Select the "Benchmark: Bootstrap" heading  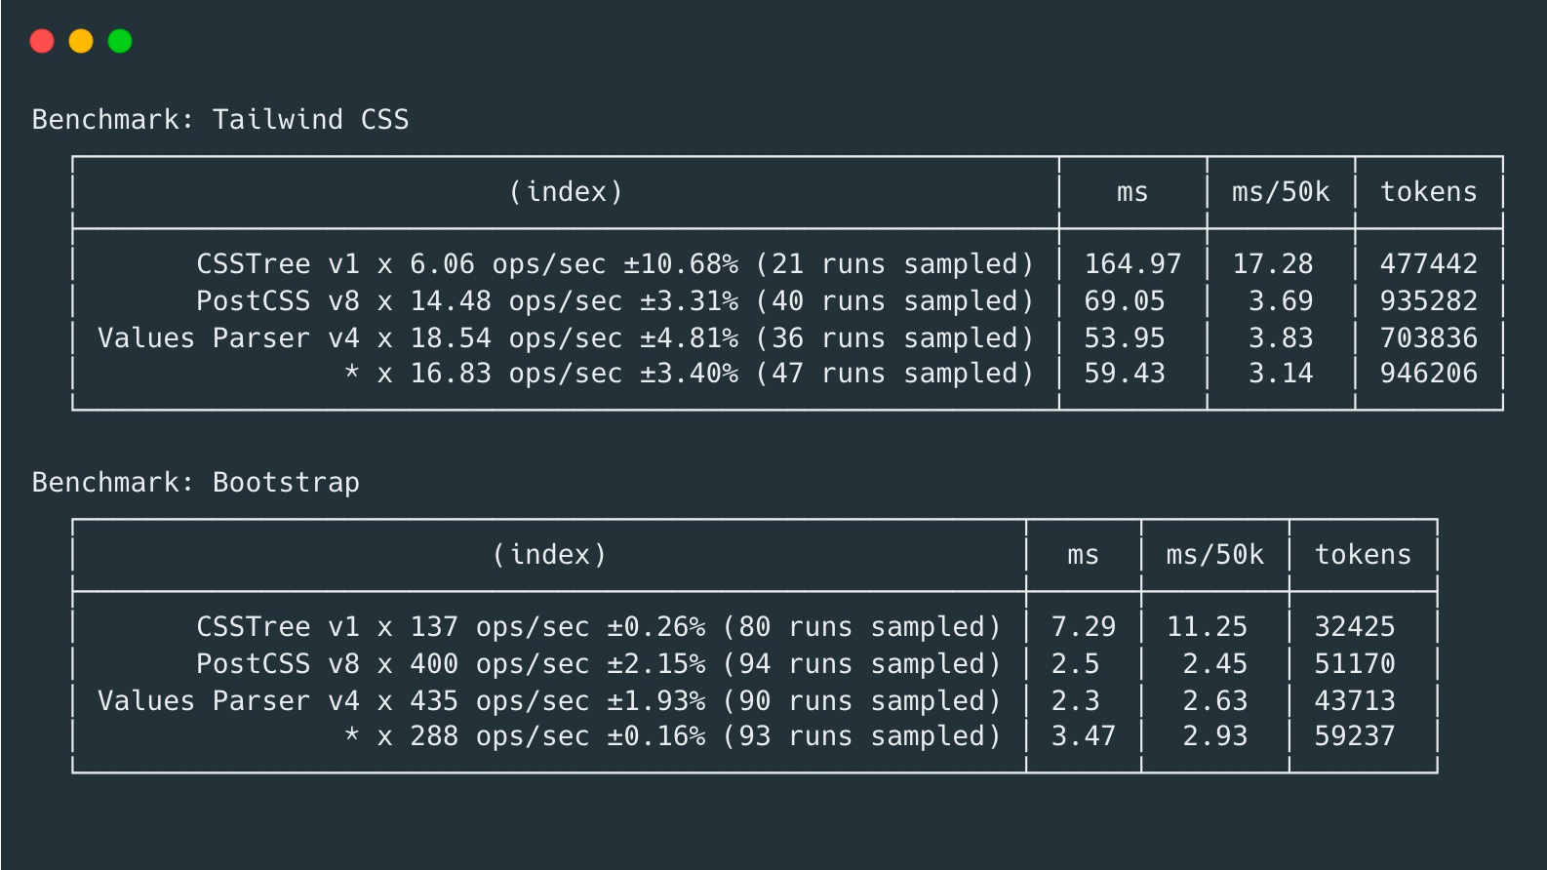tap(196, 483)
